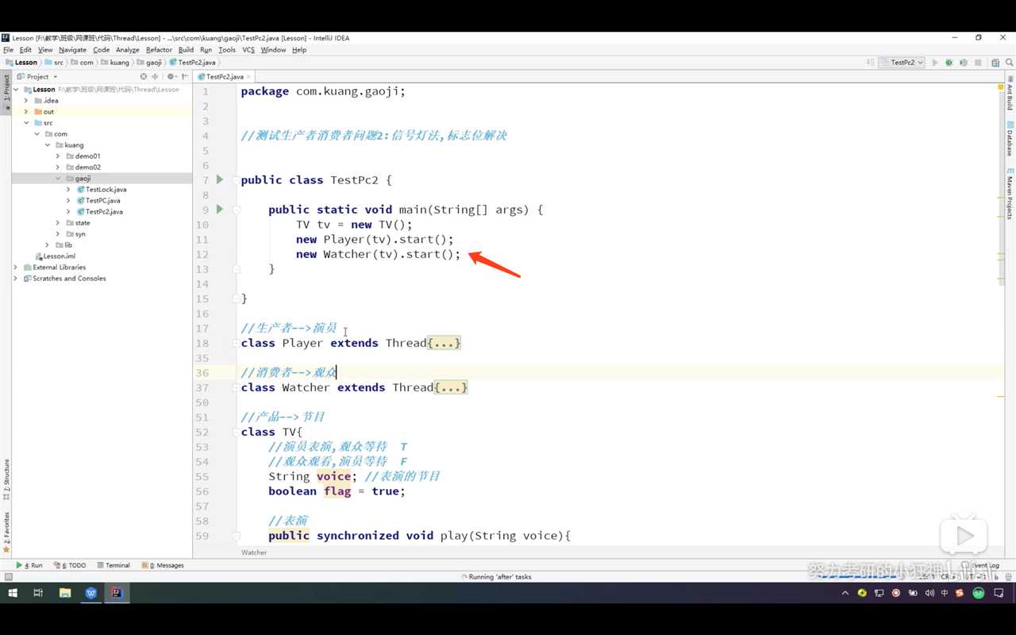1016x635 pixels.
Task: Toggle the Maven Projects side panel
Action: (x=1010, y=193)
